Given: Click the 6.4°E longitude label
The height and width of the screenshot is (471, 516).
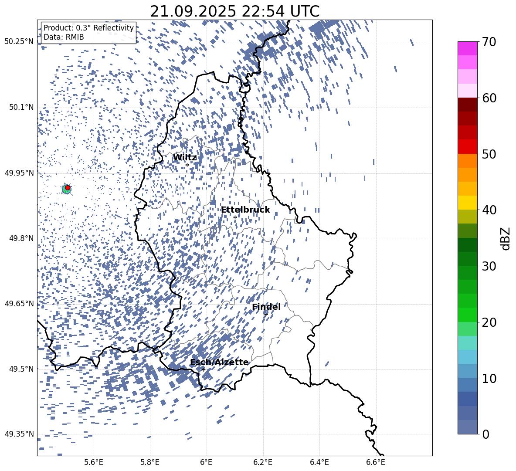Looking at the screenshot, I should [319, 462].
